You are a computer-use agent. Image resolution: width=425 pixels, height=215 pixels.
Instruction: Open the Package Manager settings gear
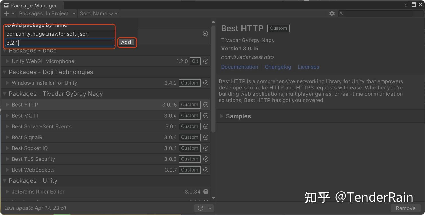tap(331, 13)
